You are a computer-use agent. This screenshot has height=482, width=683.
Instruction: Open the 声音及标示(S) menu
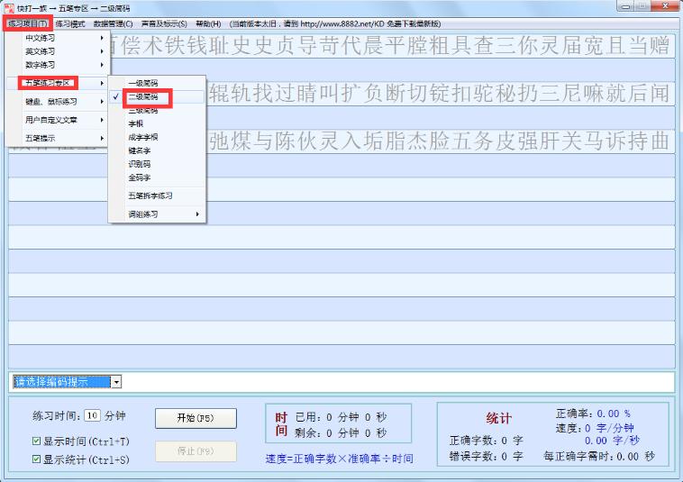click(164, 23)
